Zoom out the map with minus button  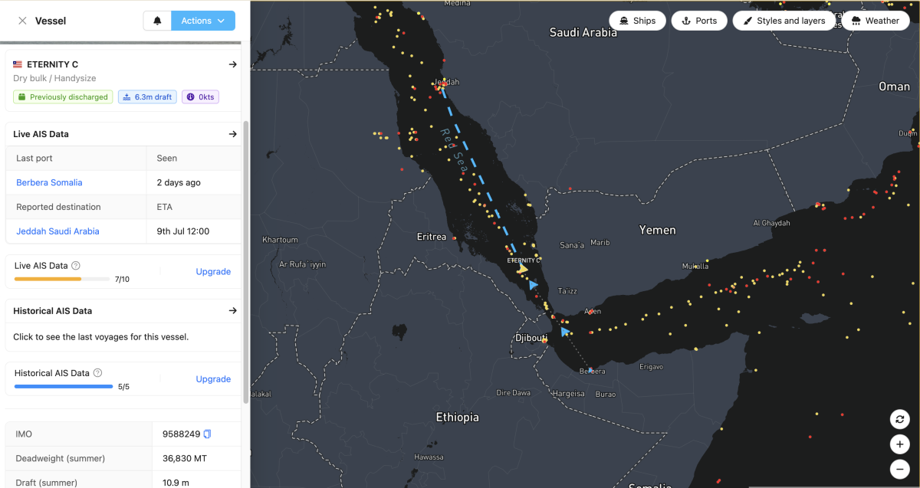click(x=900, y=469)
